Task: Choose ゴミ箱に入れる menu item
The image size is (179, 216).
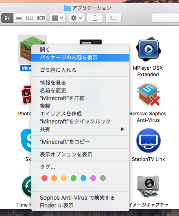Action: (80, 70)
